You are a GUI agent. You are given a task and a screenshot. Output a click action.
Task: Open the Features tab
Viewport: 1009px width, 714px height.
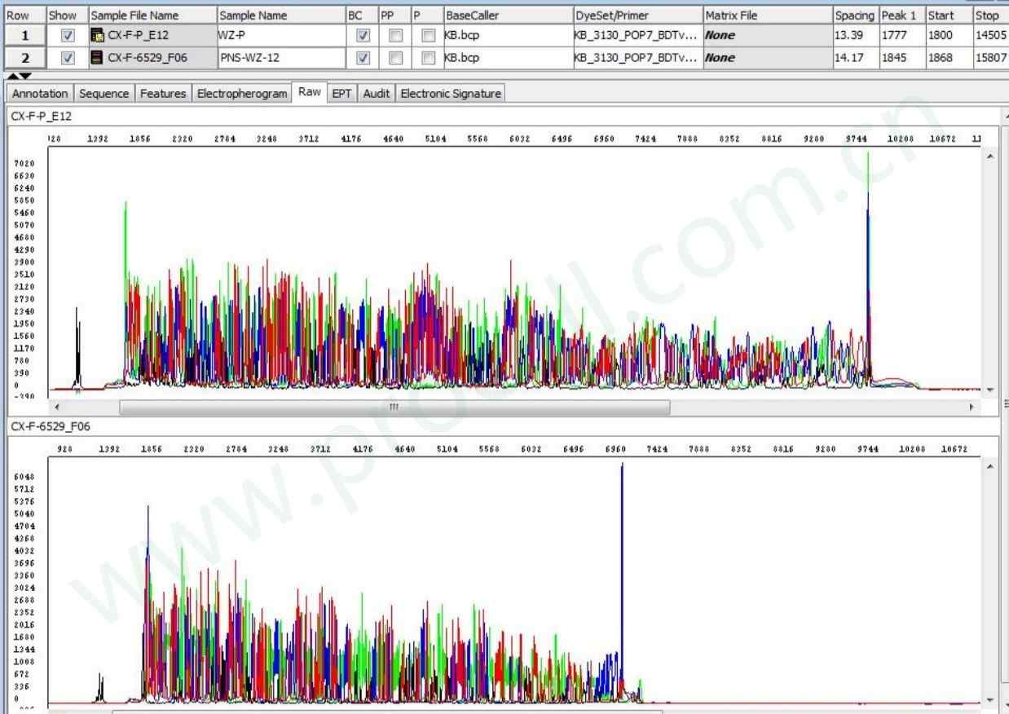[163, 94]
